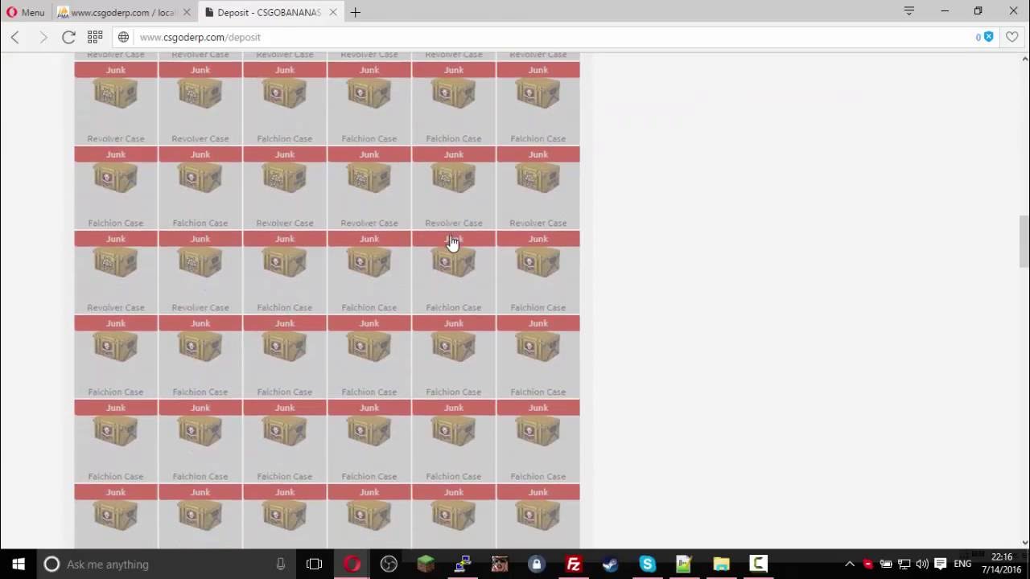Close the Deposit - CSGOBANANAS tab

tap(332, 12)
